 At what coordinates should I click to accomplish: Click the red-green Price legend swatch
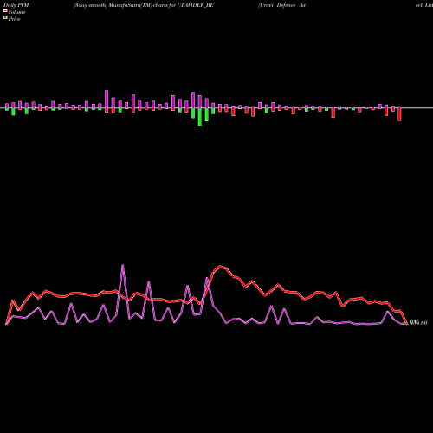[5, 18]
